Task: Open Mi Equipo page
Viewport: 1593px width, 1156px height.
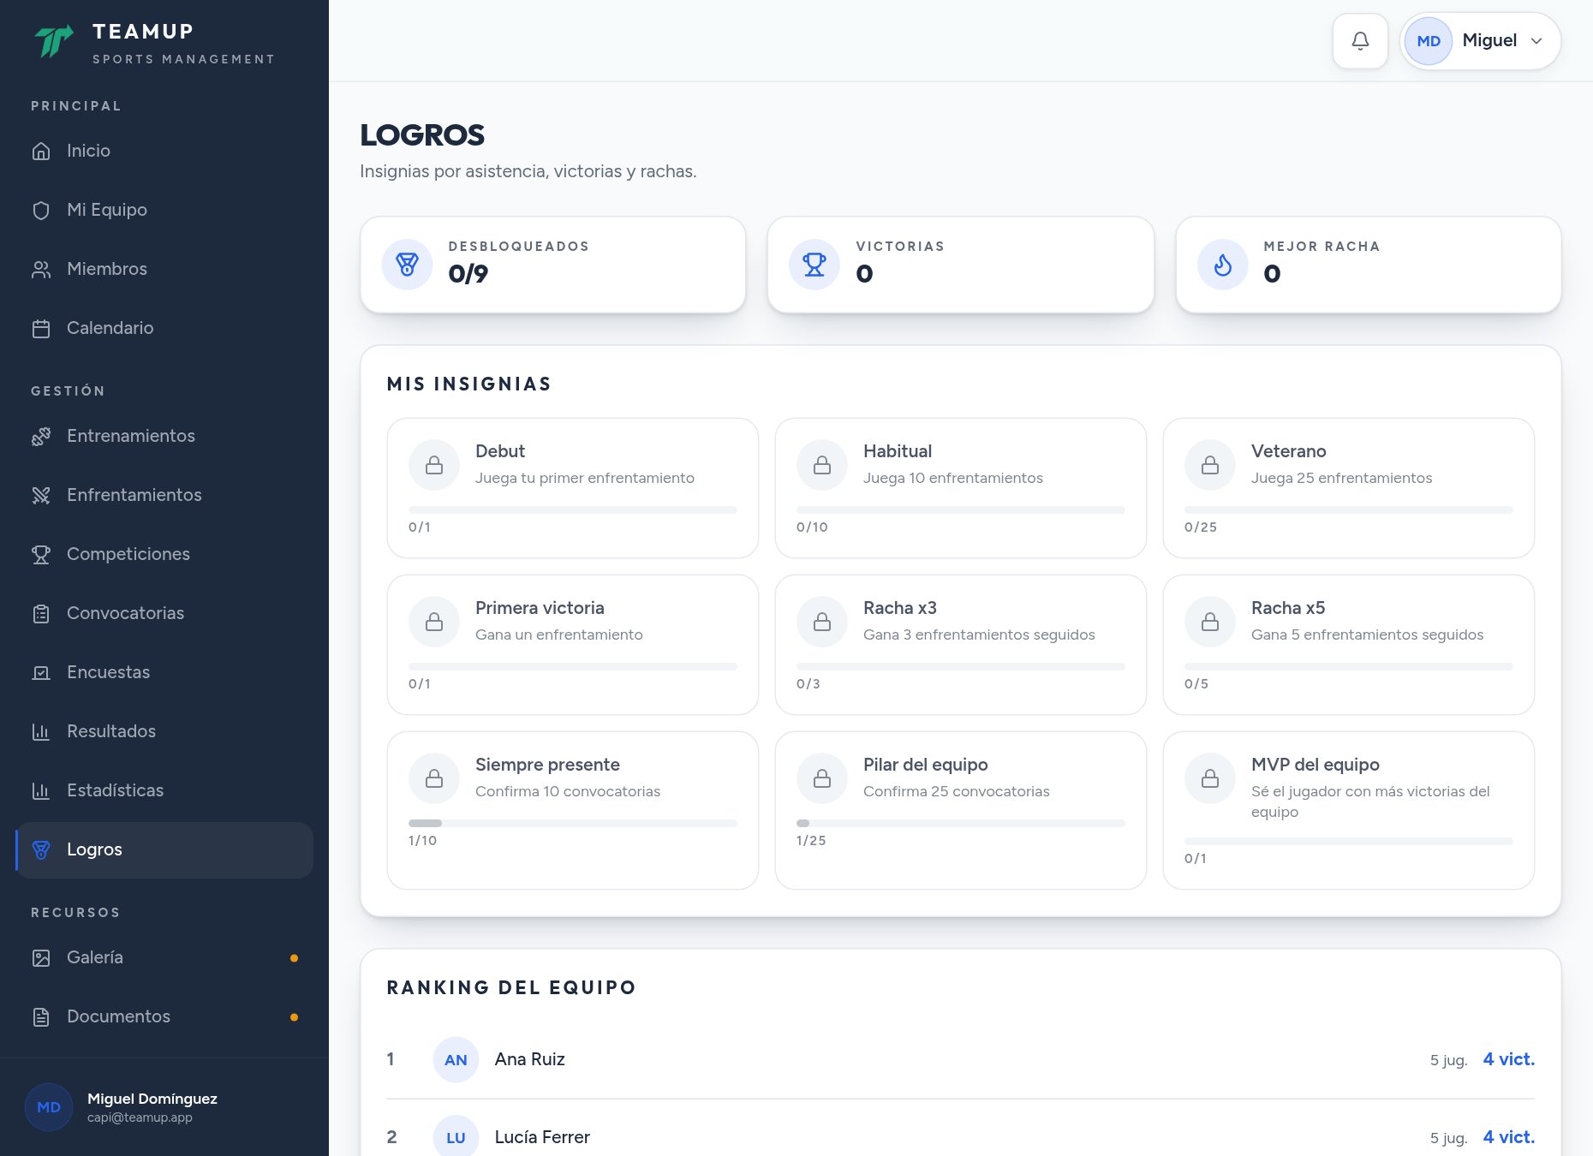Action: 164,210
